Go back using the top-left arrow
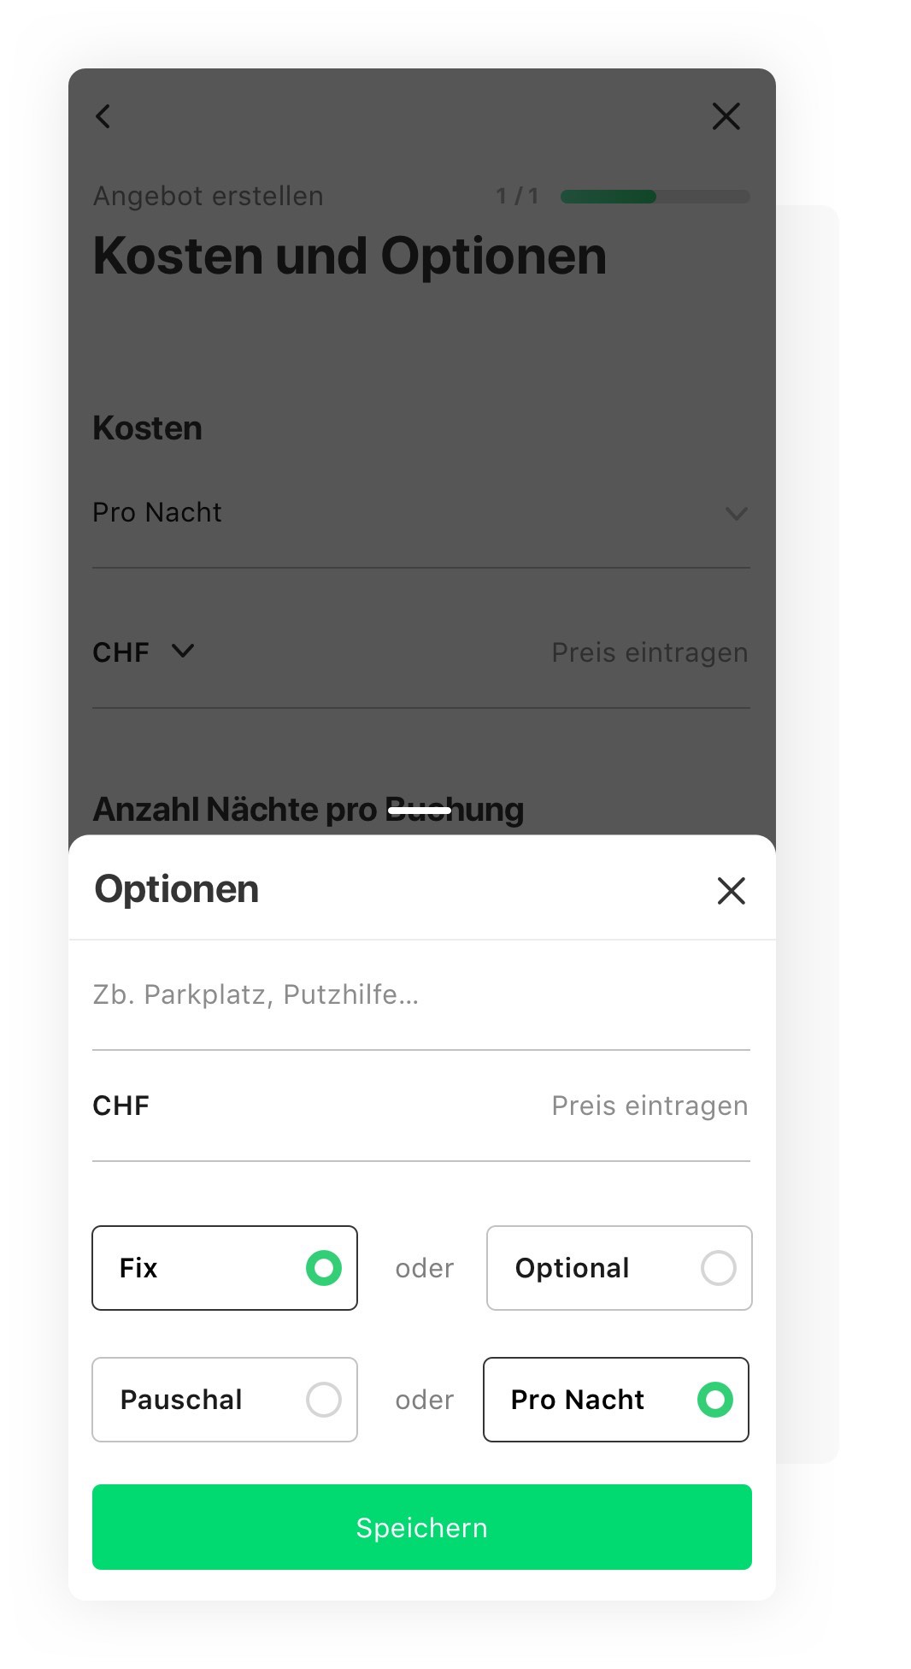911x1669 pixels. click(103, 116)
